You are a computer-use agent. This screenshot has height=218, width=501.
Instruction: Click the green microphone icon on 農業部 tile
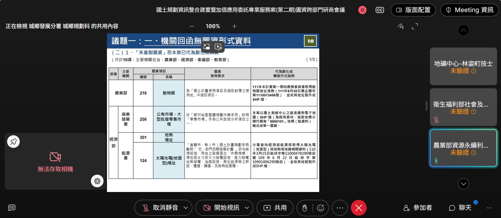tap(436, 160)
